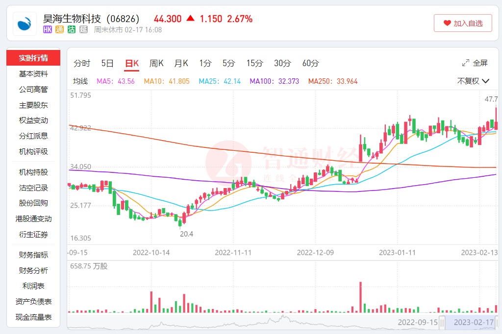Viewport: 502px width, 334px height.
Task: Open the 沽空记录 sidebar page
Action: [33, 188]
